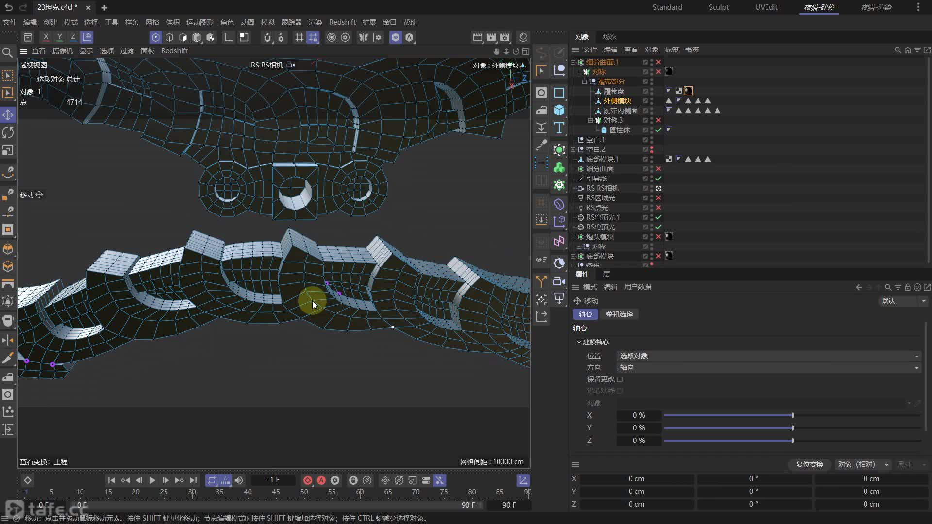Collapse the 建模轴心 section
The width and height of the screenshot is (932, 524).
[x=579, y=342]
